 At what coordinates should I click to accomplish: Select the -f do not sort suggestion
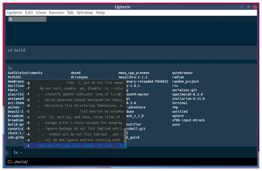(x=75, y=89)
